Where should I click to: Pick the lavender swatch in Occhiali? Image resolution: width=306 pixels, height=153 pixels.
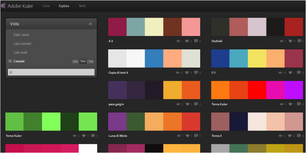click(257, 27)
